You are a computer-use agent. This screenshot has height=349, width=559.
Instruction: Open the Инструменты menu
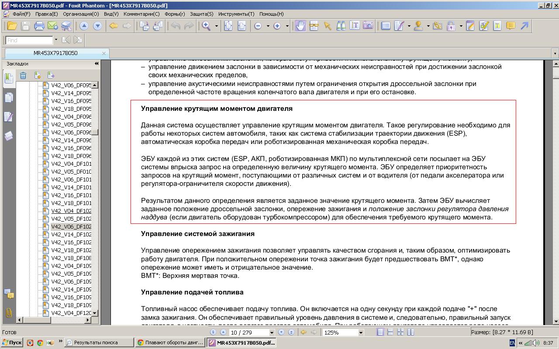point(236,14)
